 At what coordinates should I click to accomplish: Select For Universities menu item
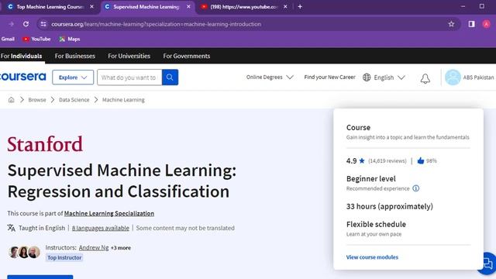(129, 56)
